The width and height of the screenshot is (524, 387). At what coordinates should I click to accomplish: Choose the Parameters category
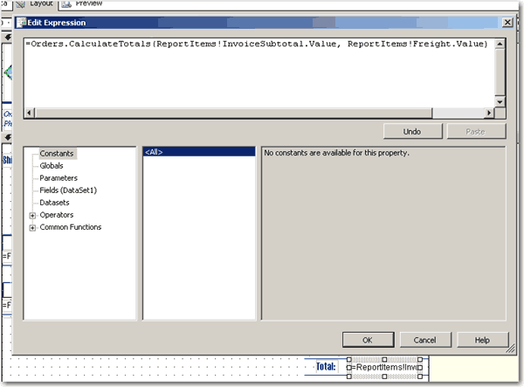pos(59,178)
